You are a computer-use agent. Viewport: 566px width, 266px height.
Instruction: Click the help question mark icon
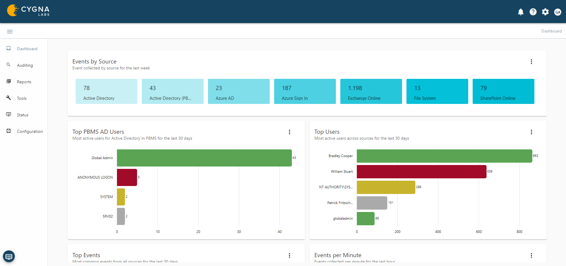click(x=533, y=12)
